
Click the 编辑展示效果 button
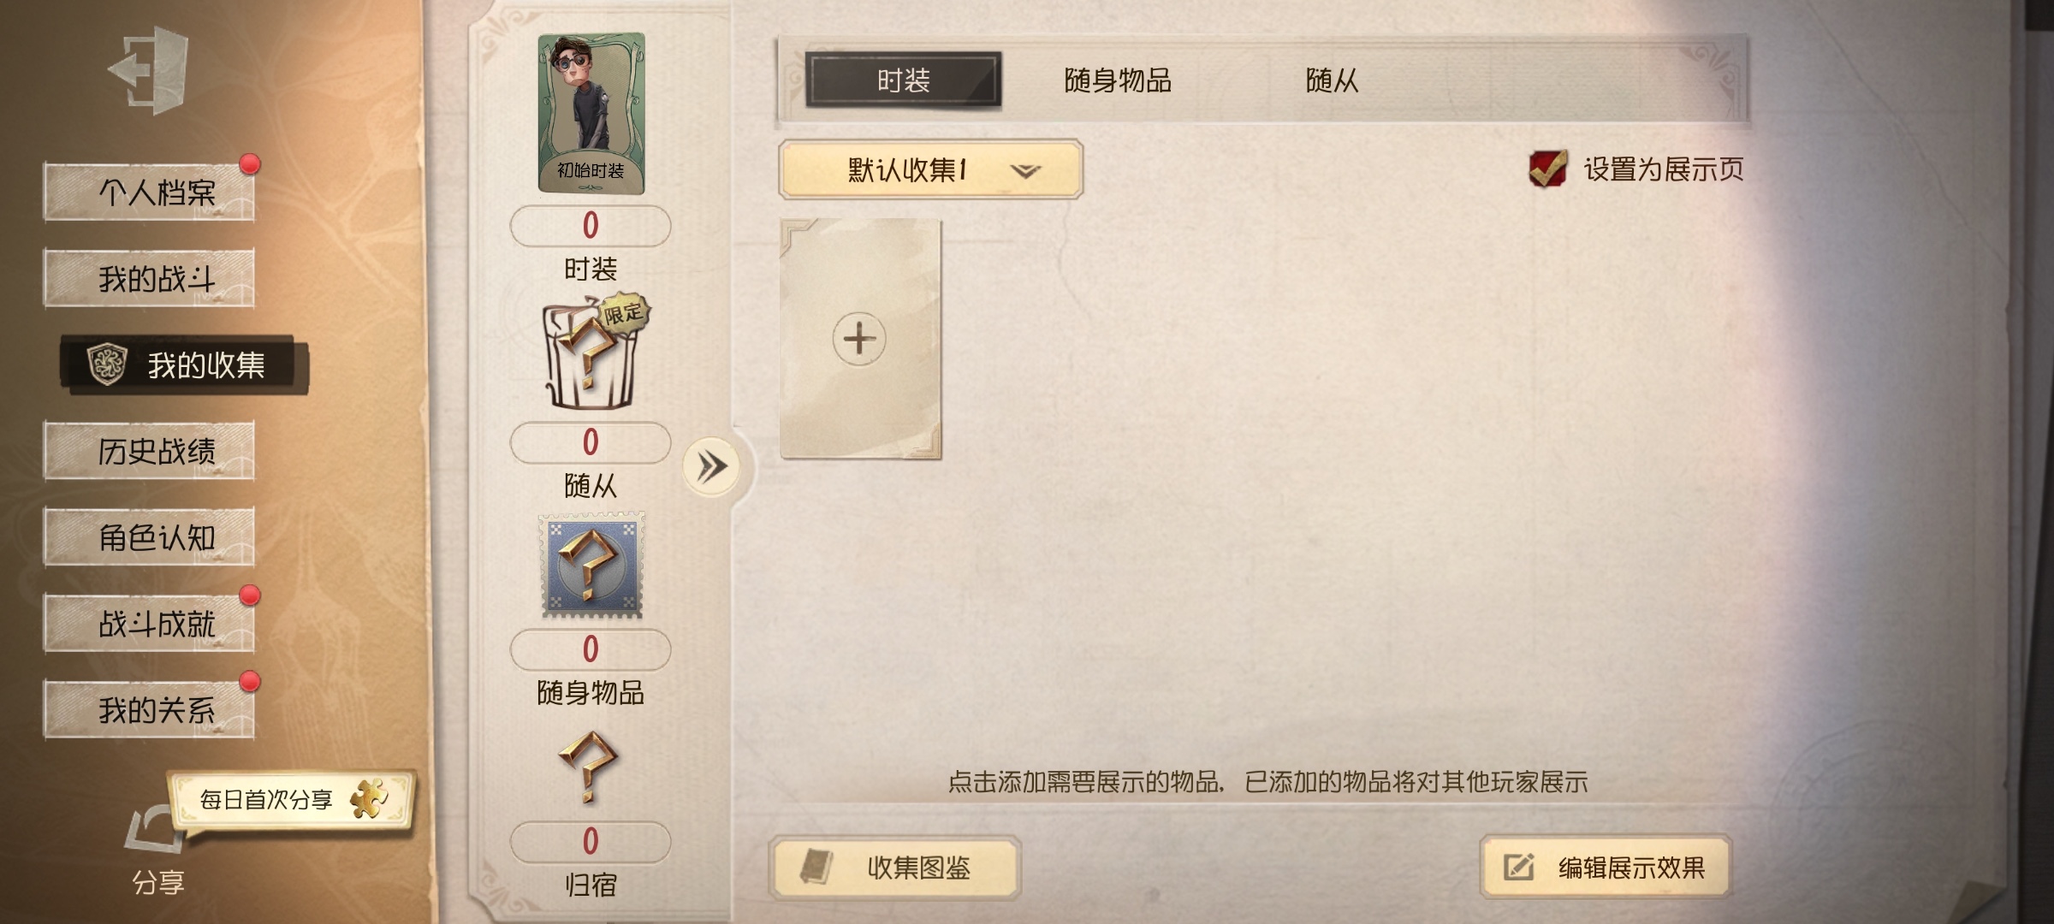click(x=1606, y=868)
